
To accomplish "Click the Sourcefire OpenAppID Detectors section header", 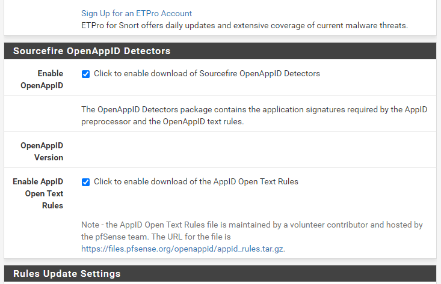I will click(x=91, y=51).
